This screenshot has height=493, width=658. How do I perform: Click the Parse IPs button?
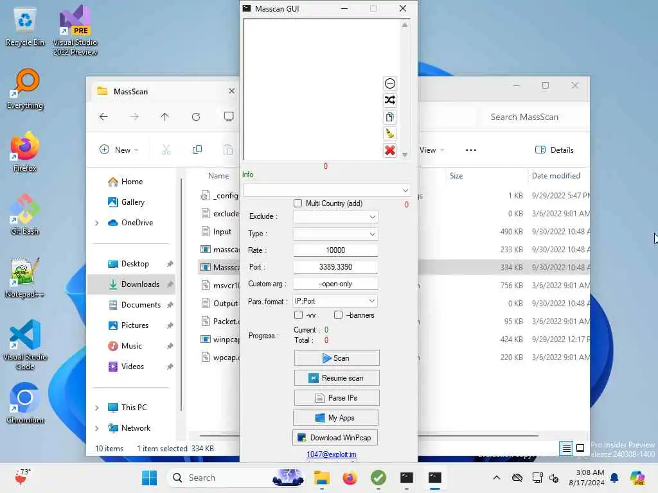337,398
